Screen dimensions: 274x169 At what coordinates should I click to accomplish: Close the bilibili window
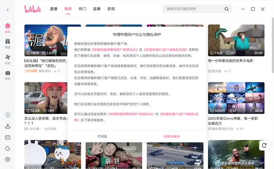tap(263, 9)
